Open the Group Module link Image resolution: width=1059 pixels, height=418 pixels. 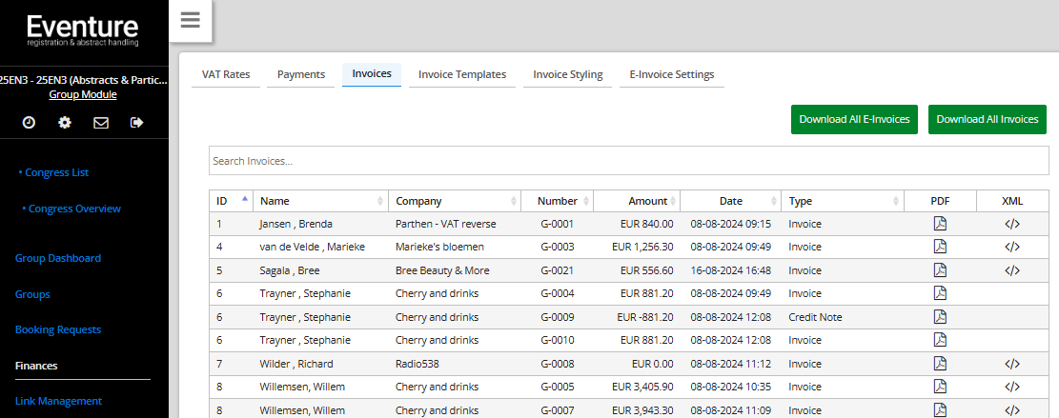(83, 94)
